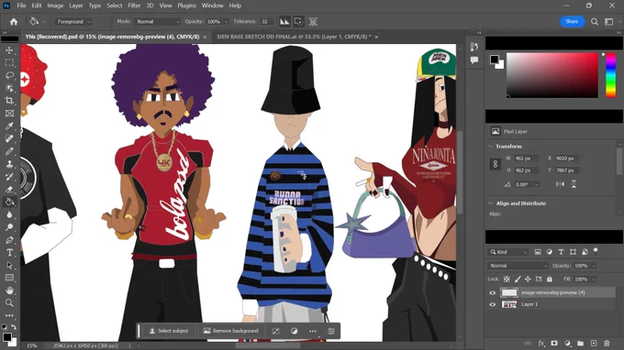The width and height of the screenshot is (624, 350).
Task: Open the Layer menu
Action: click(x=75, y=5)
